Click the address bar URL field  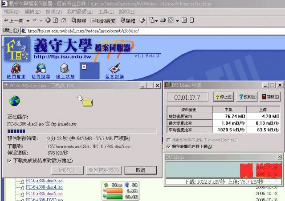tap(153, 31)
